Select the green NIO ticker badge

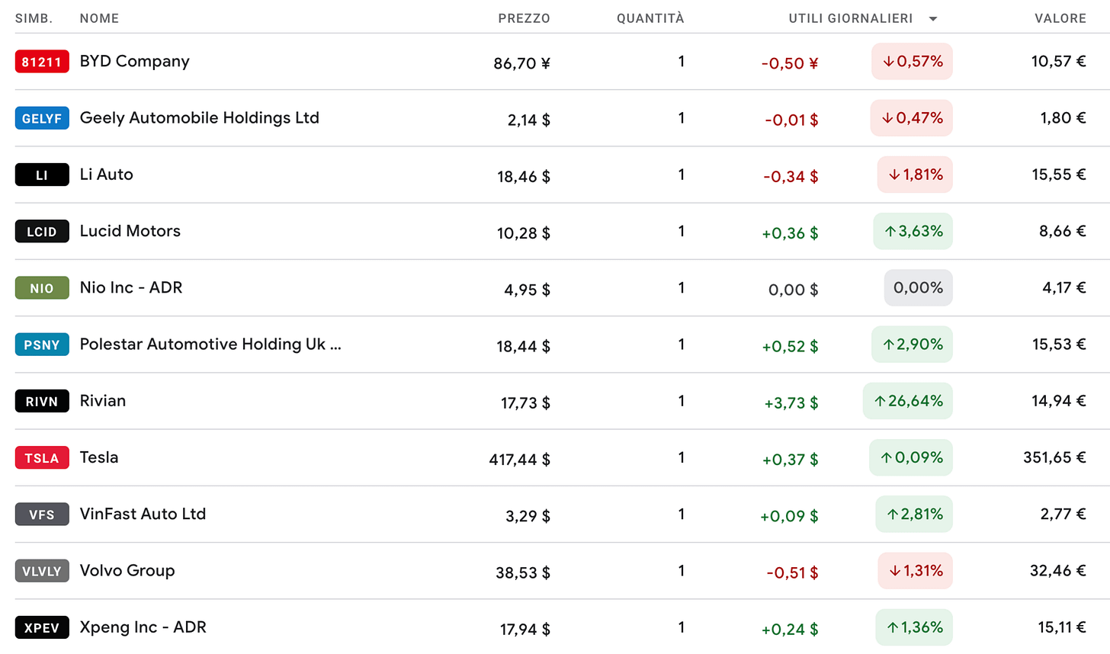(x=42, y=288)
